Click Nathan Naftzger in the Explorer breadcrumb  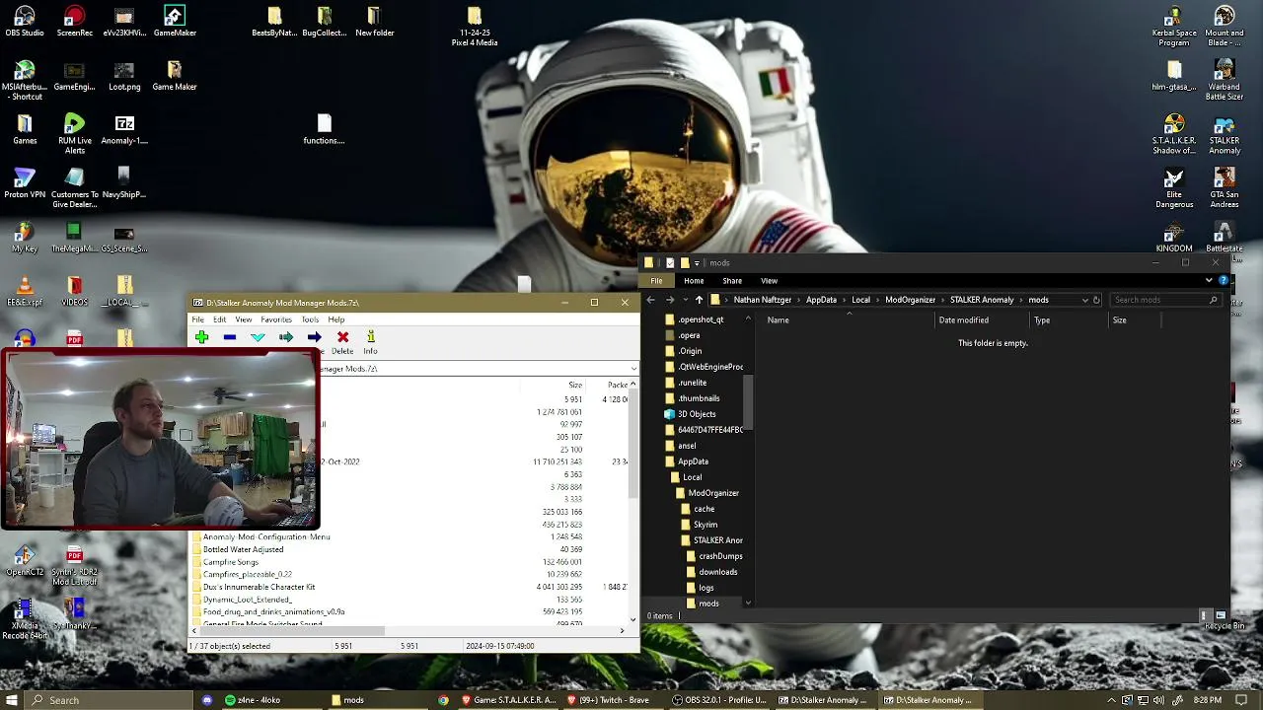click(762, 300)
